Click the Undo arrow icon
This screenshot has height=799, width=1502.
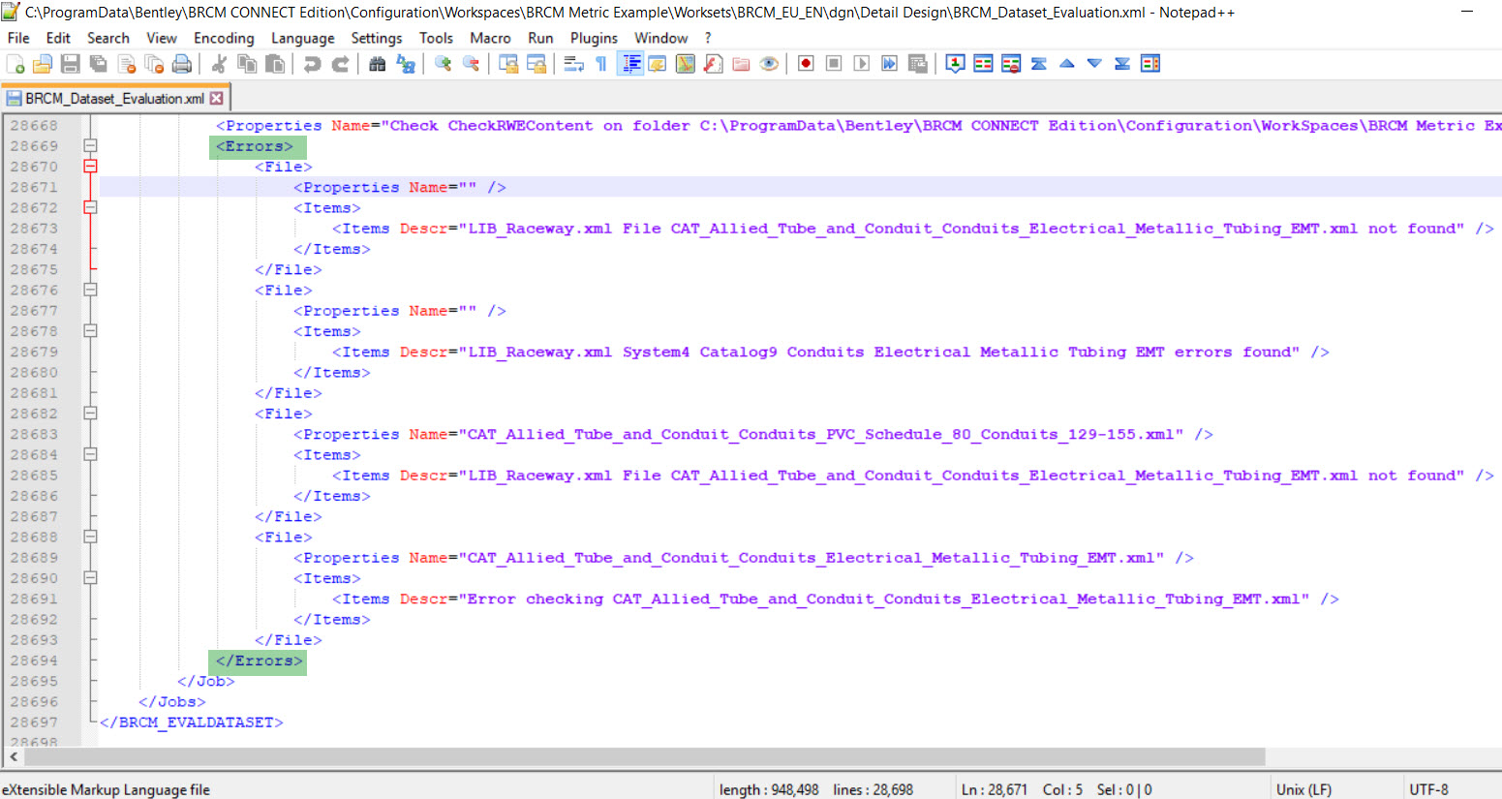[x=312, y=64]
